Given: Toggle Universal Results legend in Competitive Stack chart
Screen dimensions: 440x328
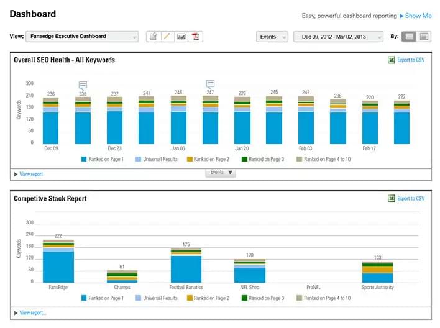Looking at the screenshot, I should point(157,298).
